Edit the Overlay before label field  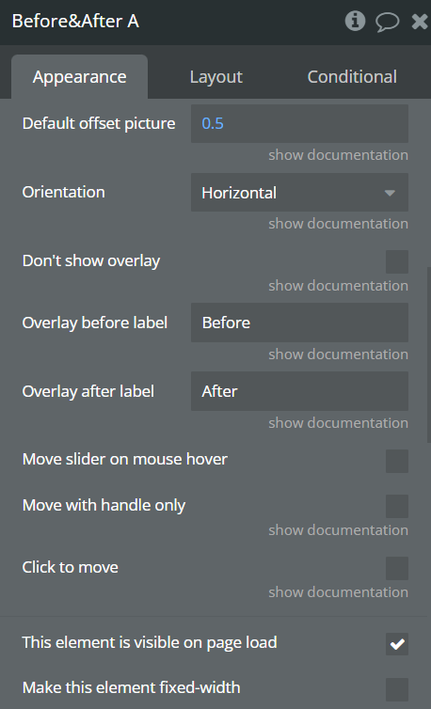(299, 323)
